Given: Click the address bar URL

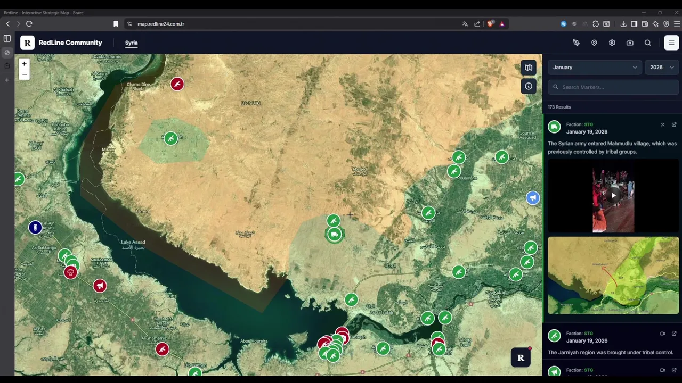Looking at the screenshot, I should 161,24.
